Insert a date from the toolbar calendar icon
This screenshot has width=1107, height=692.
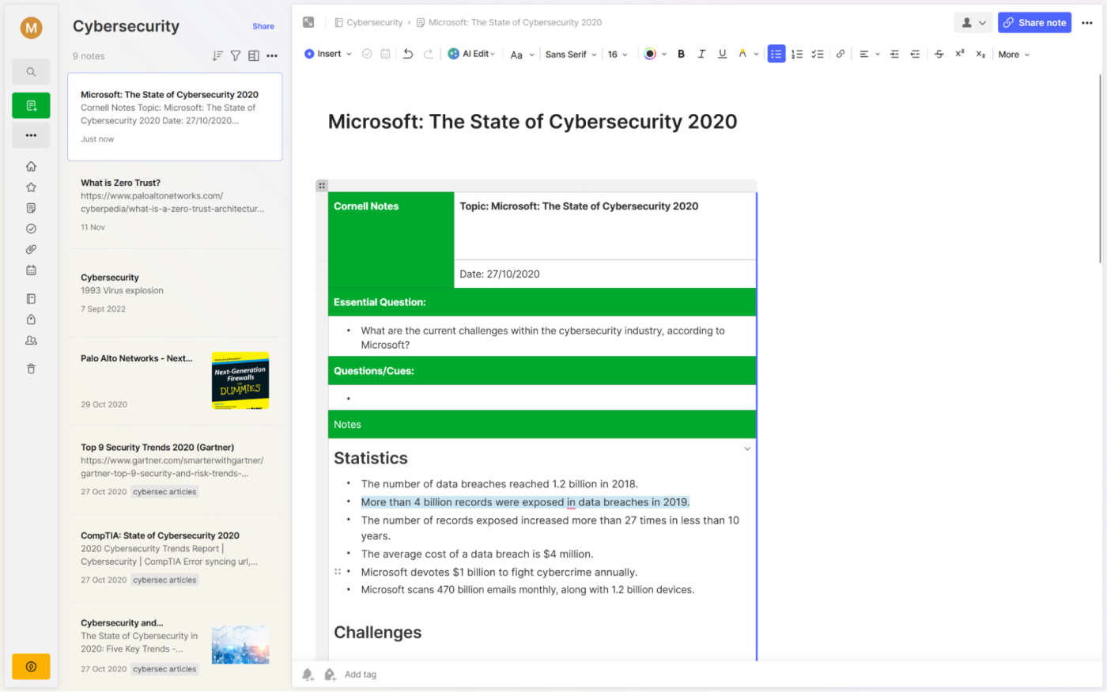385,54
